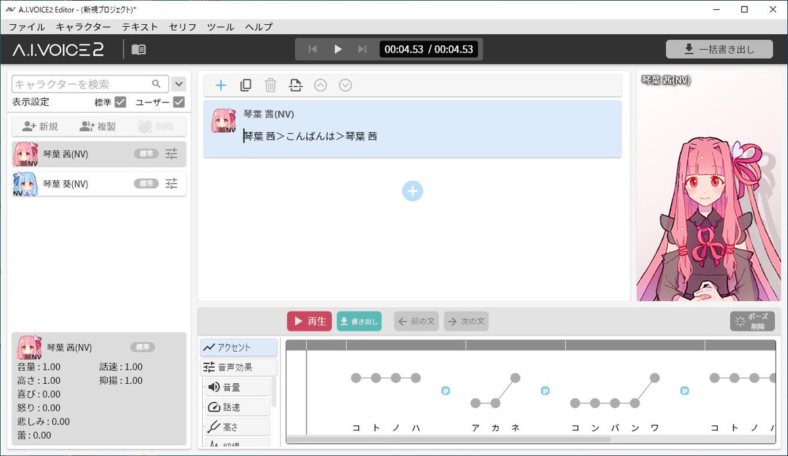Move line up with up-arrow circle
Viewport: 788px width, 456px height.
pyautogui.click(x=320, y=85)
